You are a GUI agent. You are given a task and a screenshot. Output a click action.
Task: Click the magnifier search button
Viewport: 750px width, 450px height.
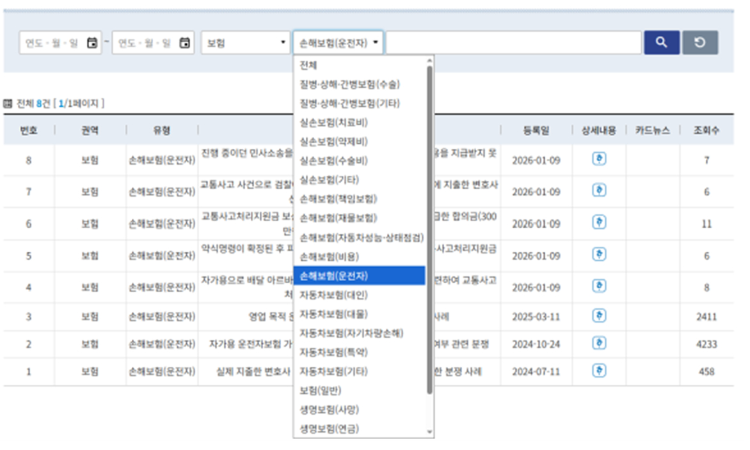pos(662,43)
